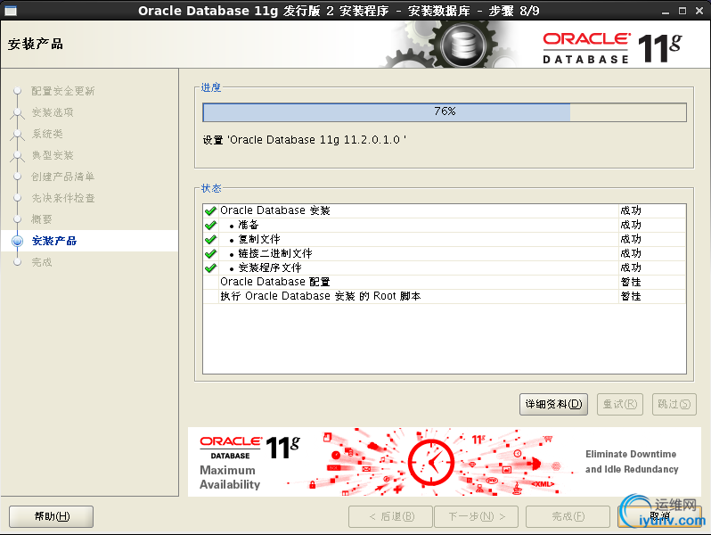This screenshot has width=711, height=535.
Task: Click the database gear icon in header
Action: coord(462,45)
